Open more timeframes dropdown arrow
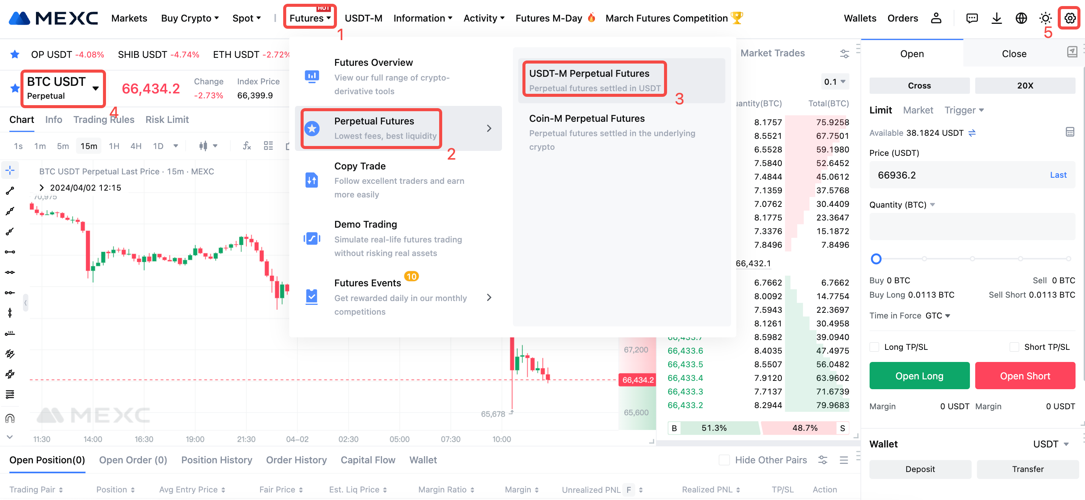 tap(176, 146)
